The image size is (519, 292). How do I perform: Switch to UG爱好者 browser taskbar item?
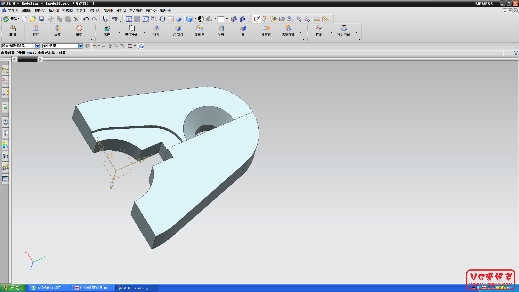coord(50,288)
